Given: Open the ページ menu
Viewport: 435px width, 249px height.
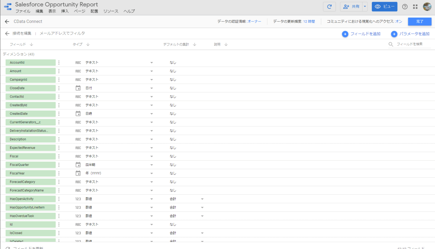Looking at the screenshot, I should click(x=79, y=11).
